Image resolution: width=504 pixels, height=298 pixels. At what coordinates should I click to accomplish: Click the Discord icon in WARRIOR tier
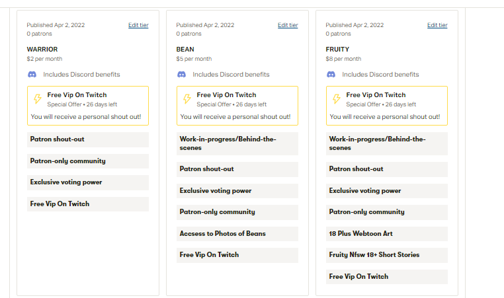point(32,75)
